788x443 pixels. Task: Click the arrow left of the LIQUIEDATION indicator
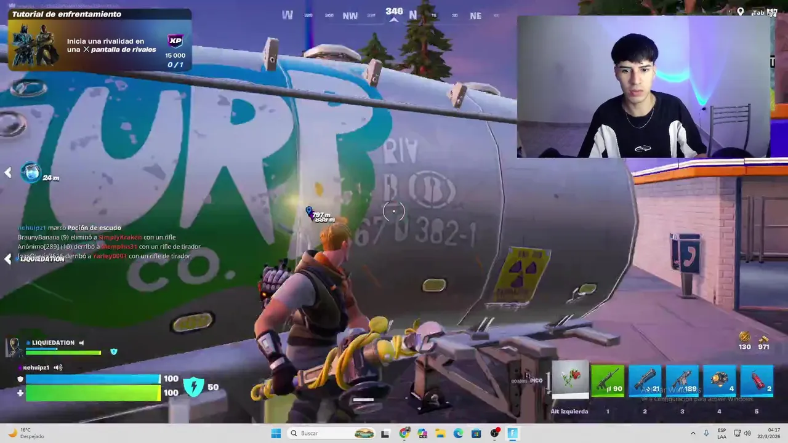[x=8, y=259]
